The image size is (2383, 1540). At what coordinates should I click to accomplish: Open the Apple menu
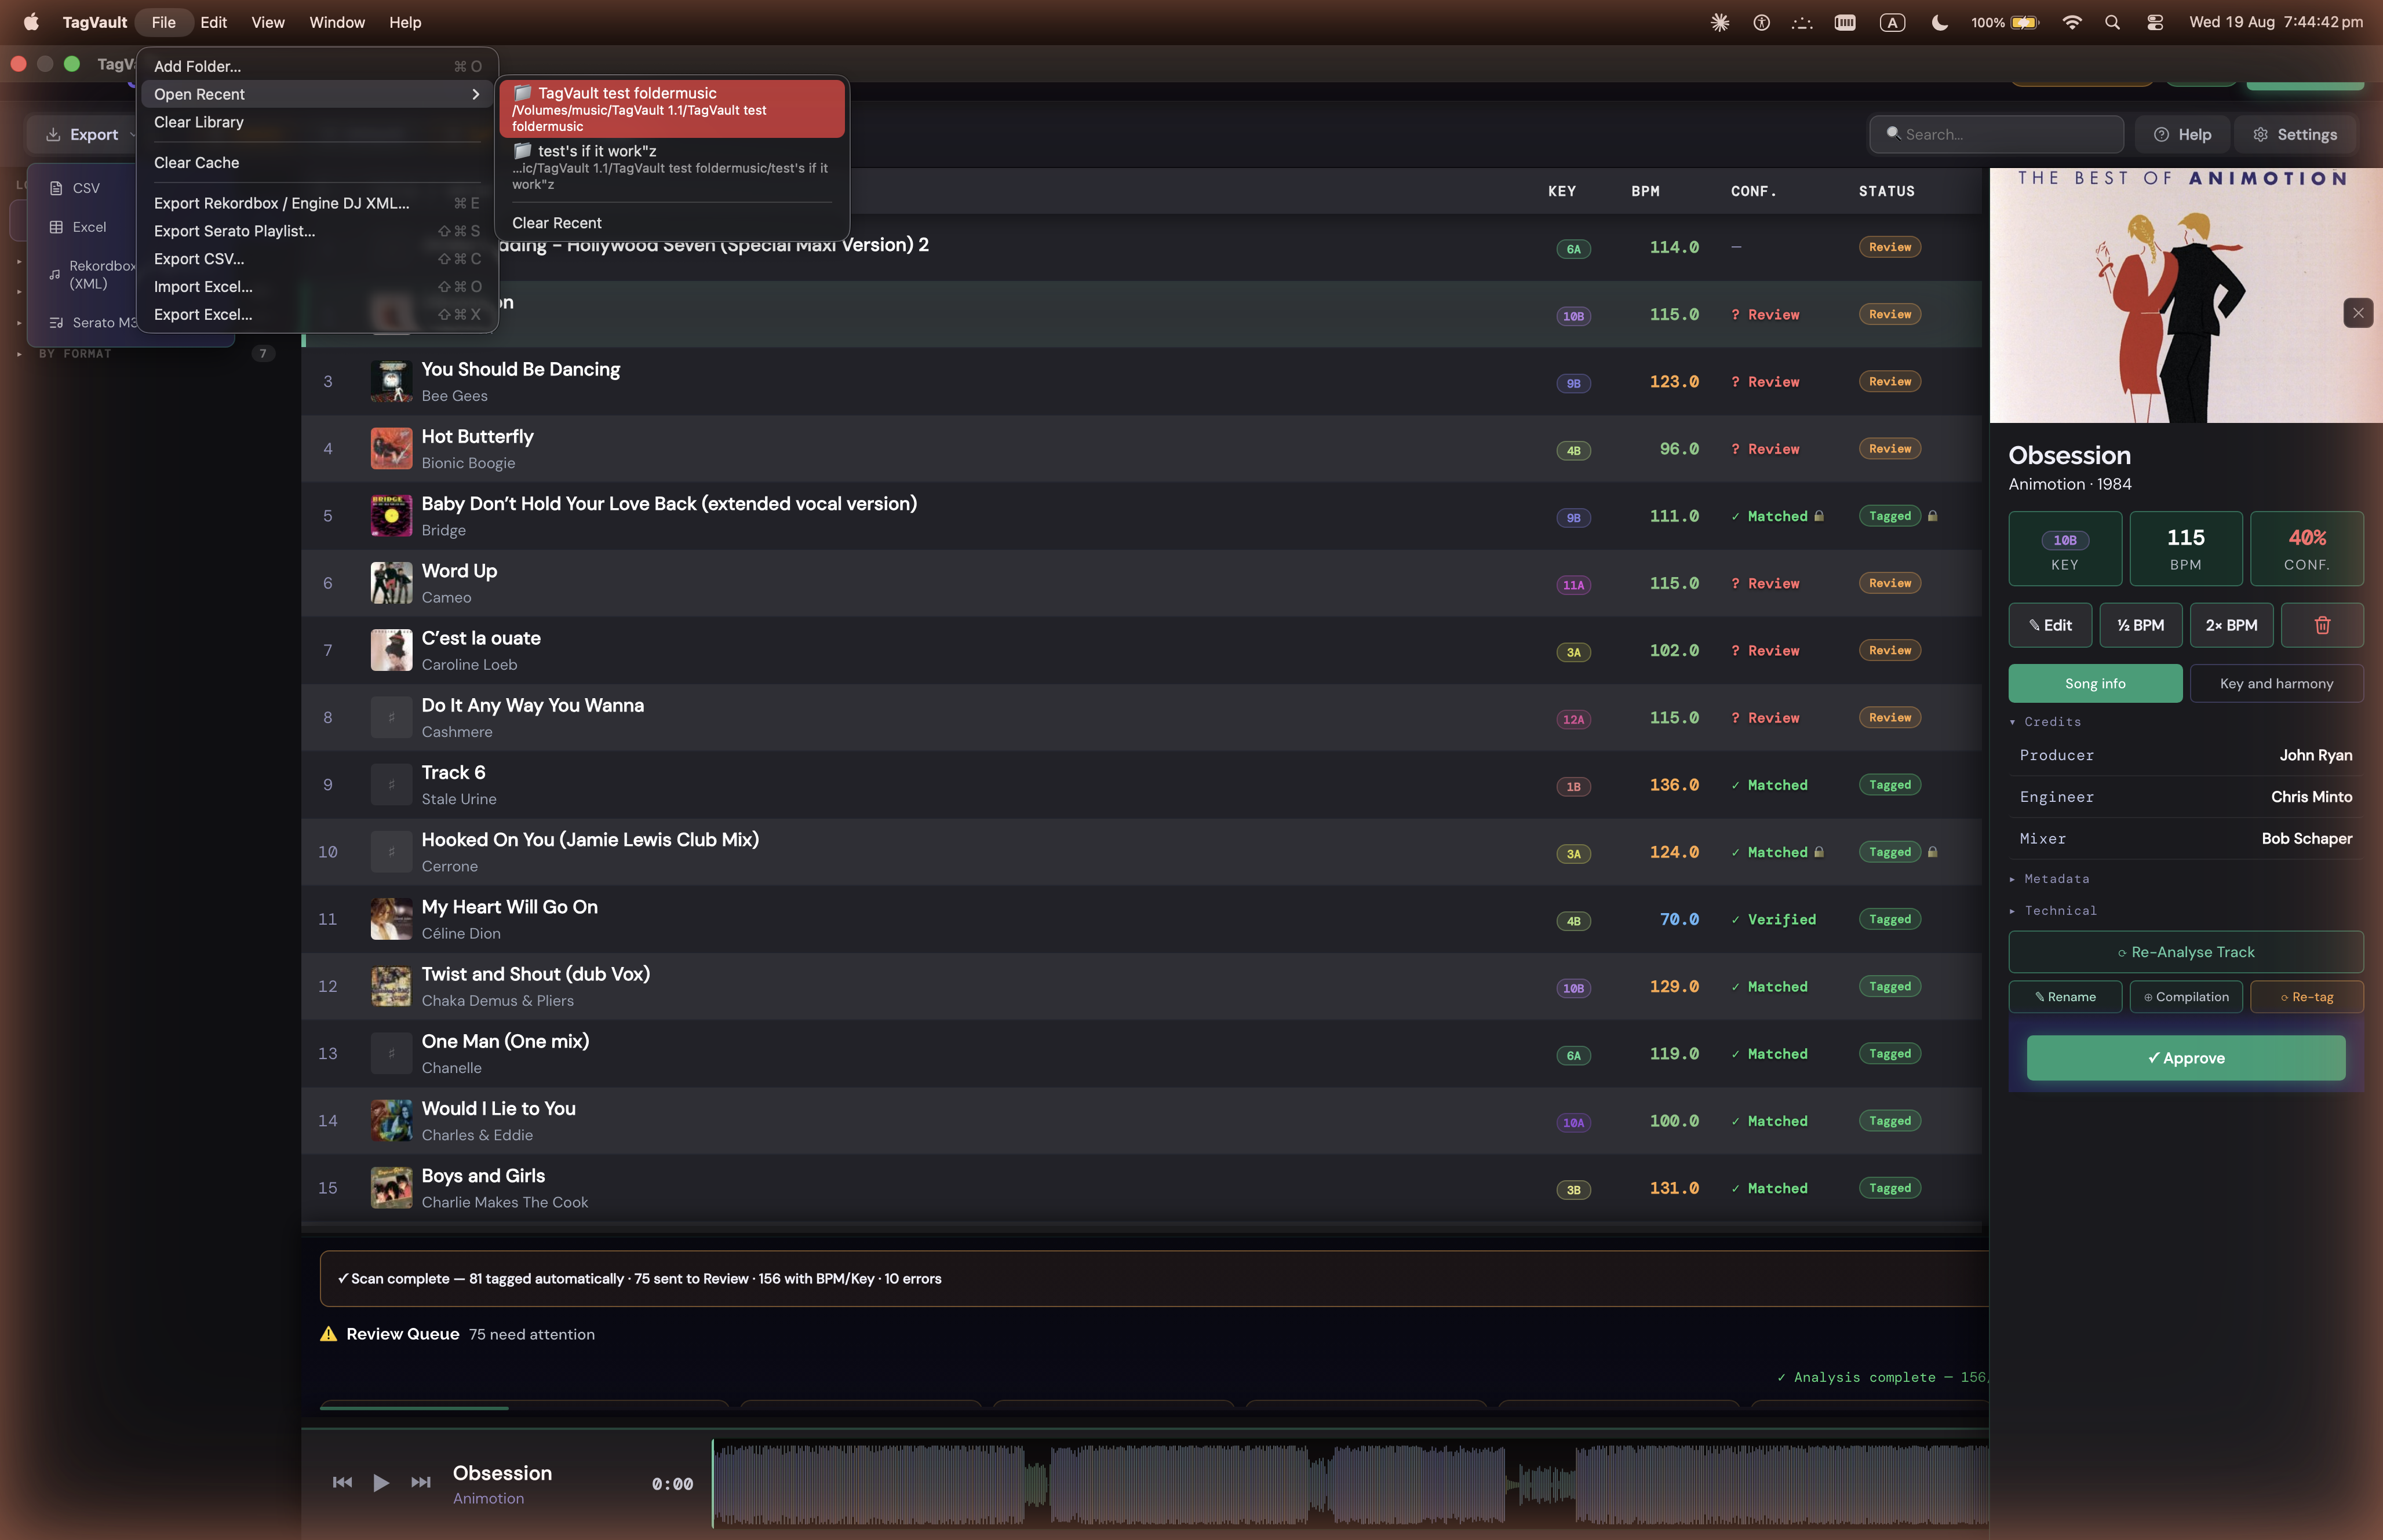point(31,22)
